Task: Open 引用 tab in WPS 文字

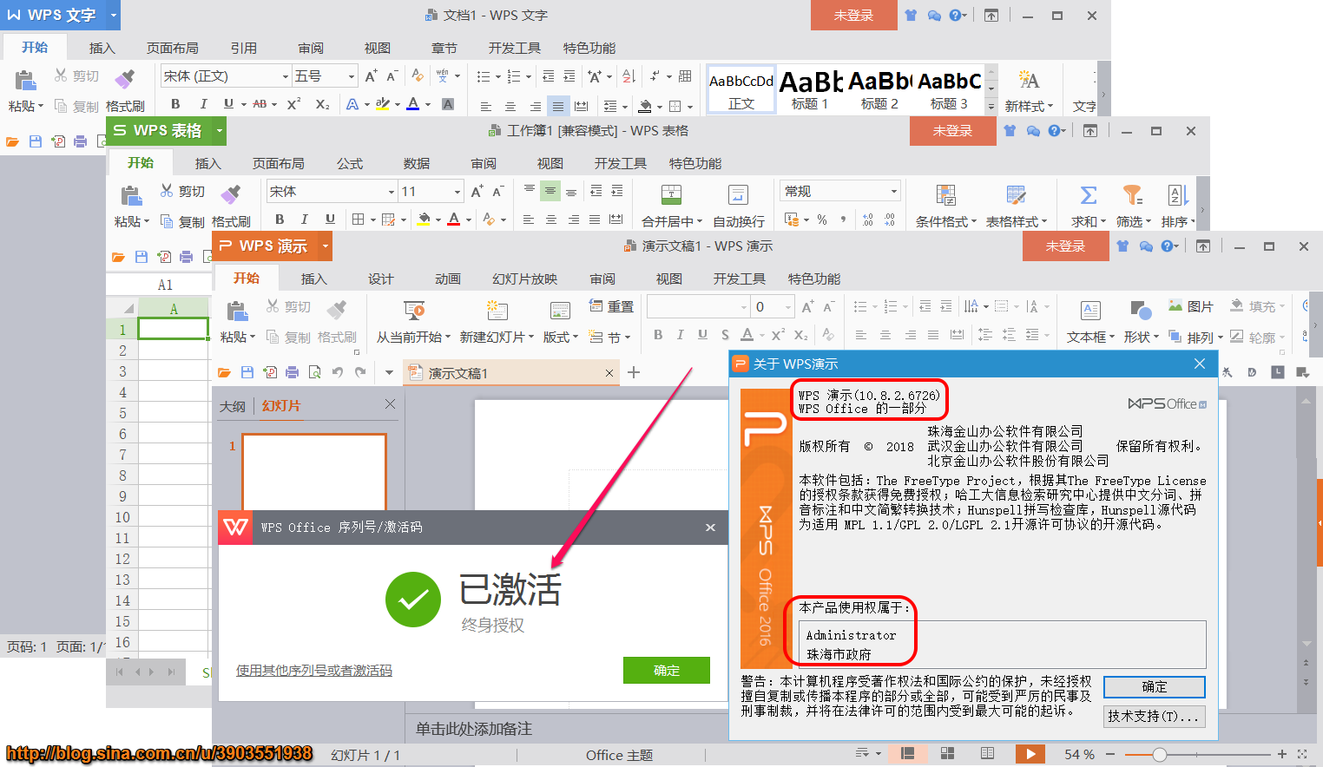Action: tap(243, 48)
